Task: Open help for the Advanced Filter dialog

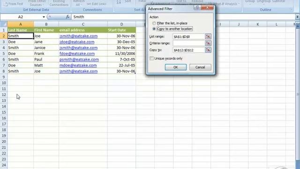Action: pos(197,8)
